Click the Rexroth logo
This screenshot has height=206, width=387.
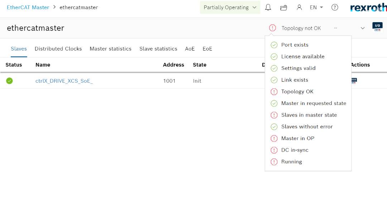click(x=368, y=8)
